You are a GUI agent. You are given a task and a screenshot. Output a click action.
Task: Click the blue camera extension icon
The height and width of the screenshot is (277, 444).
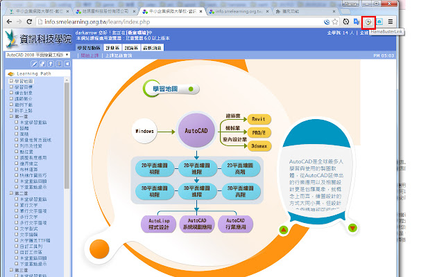[379, 21]
